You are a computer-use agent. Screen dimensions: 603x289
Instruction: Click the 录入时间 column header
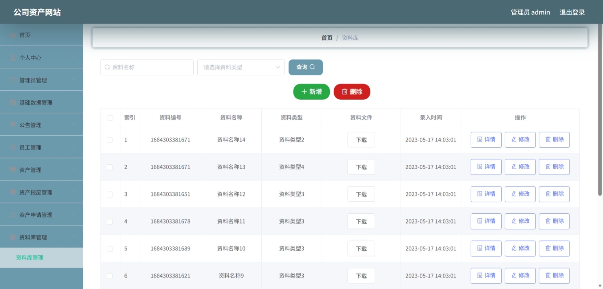pyautogui.click(x=431, y=117)
